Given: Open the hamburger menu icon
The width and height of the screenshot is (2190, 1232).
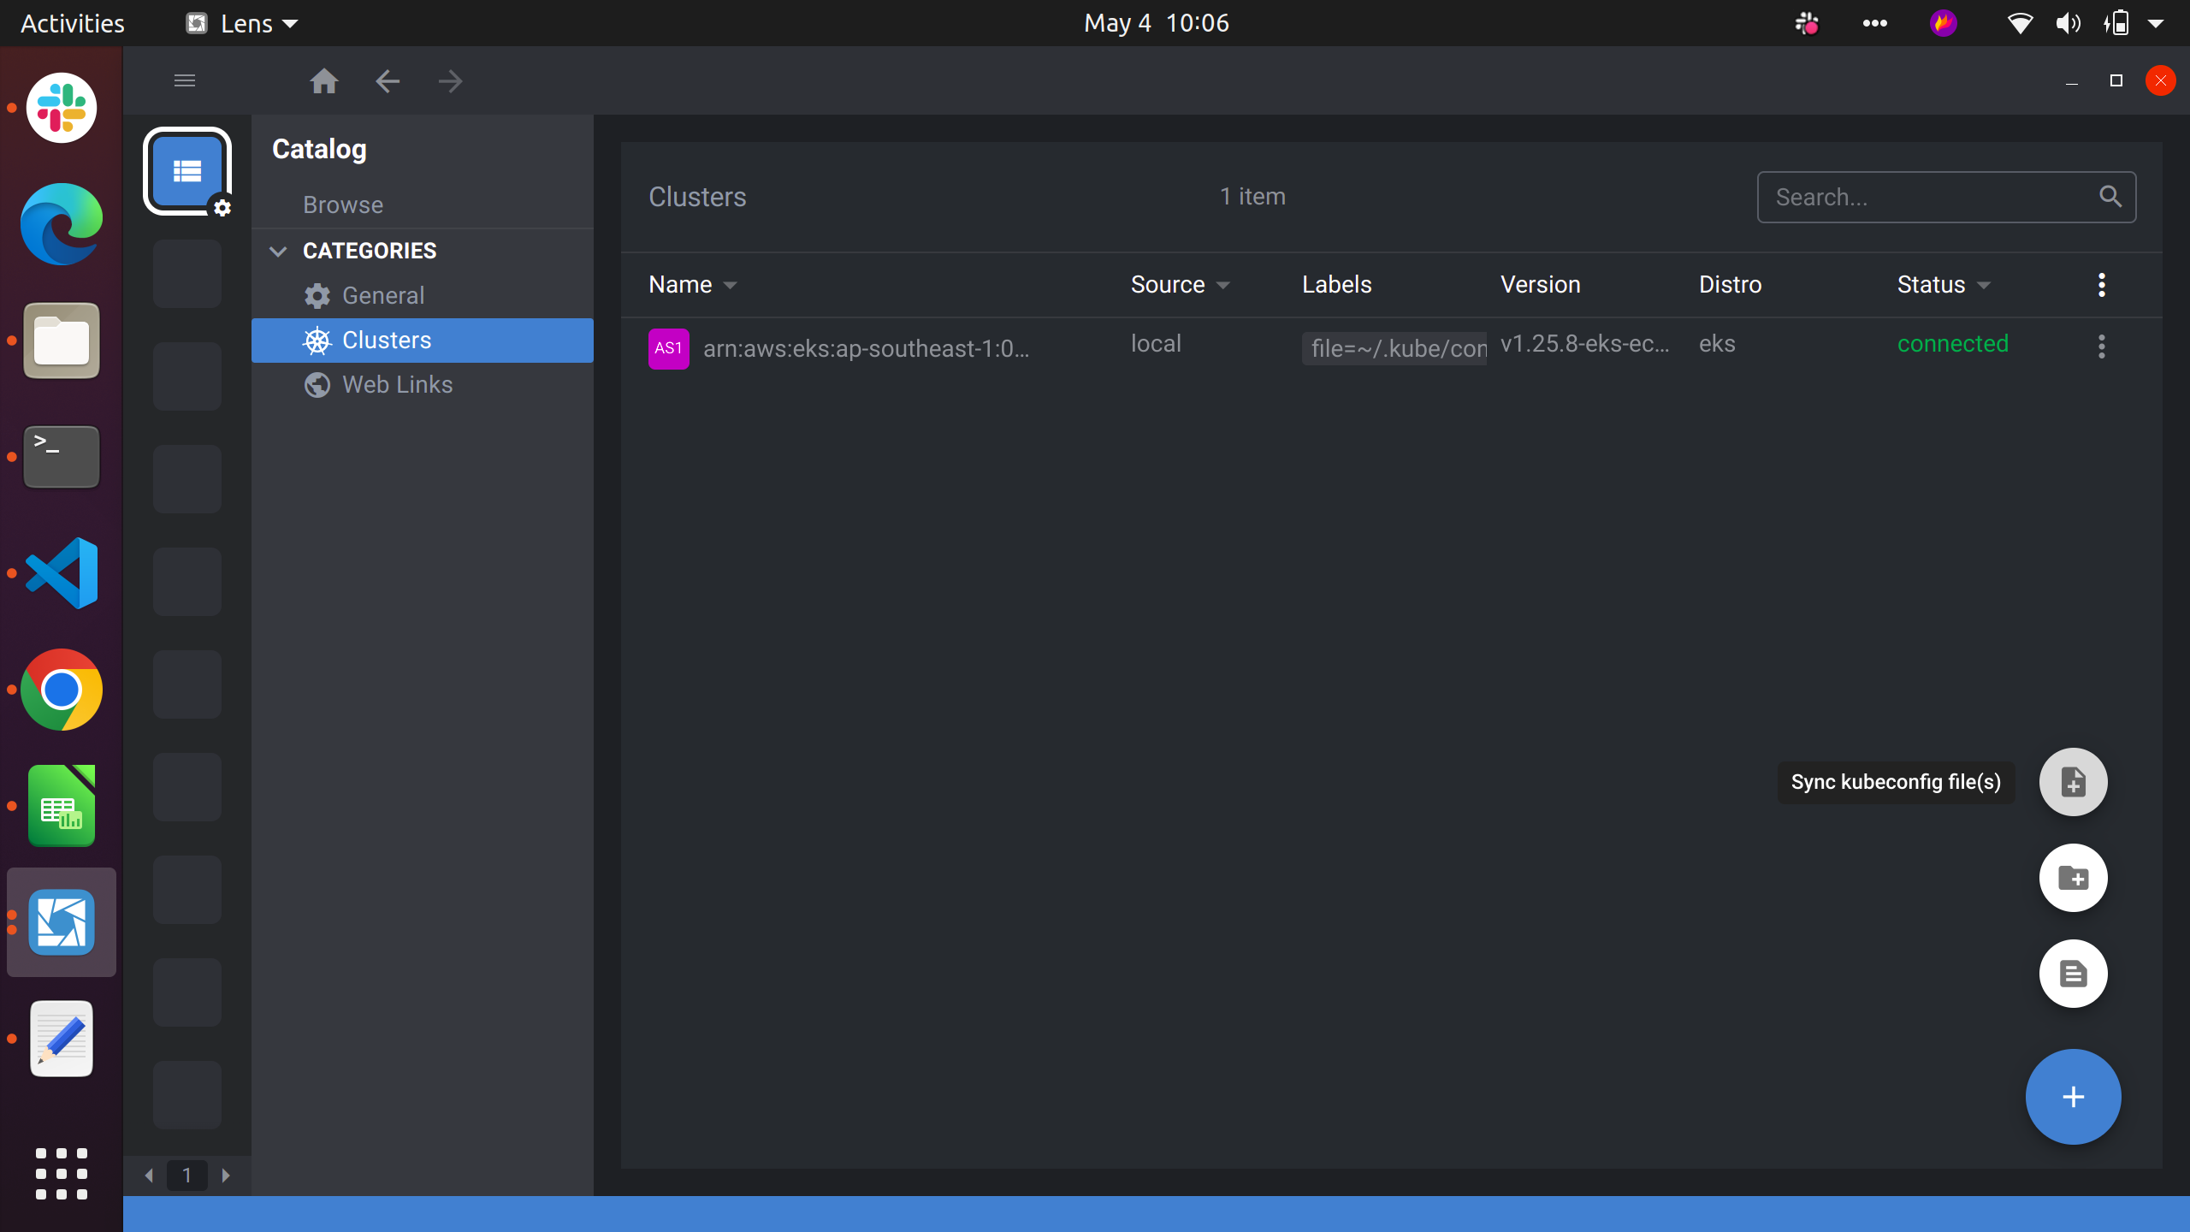Looking at the screenshot, I should click(x=185, y=81).
